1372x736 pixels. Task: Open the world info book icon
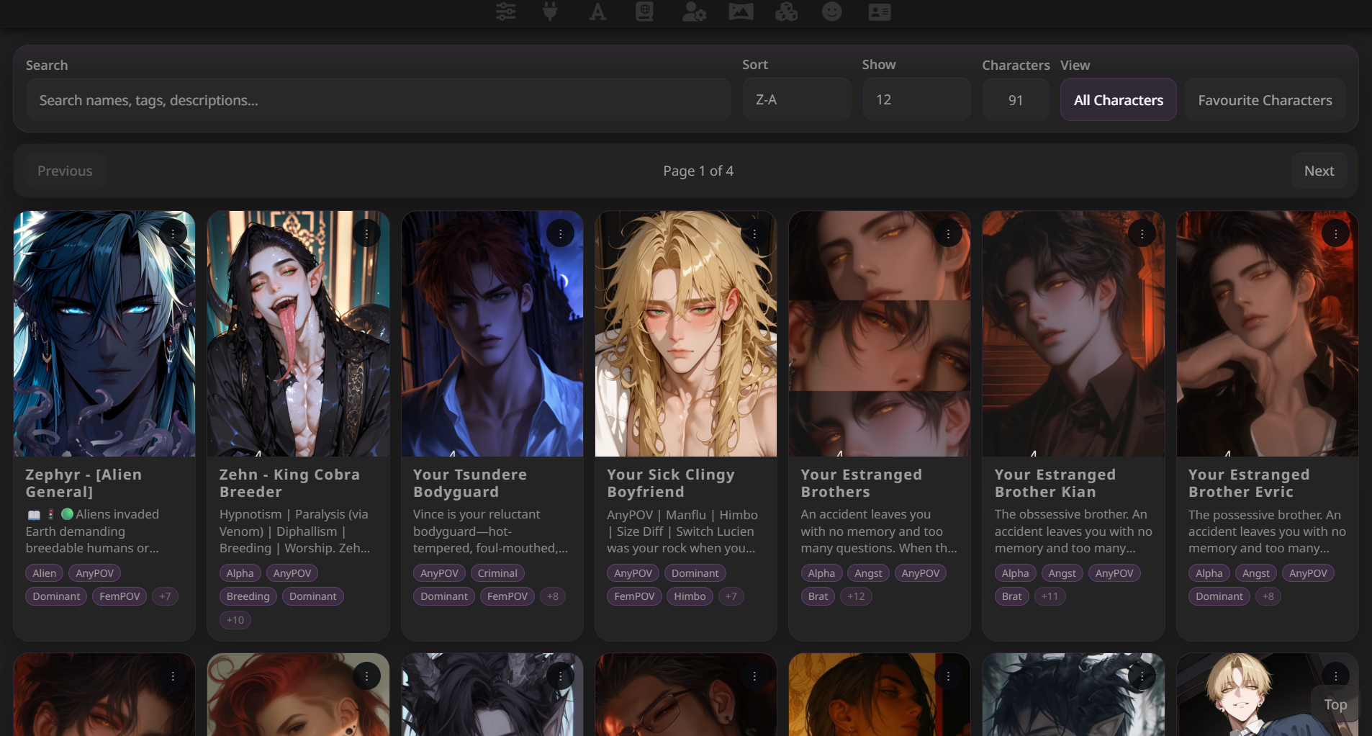click(x=645, y=12)
